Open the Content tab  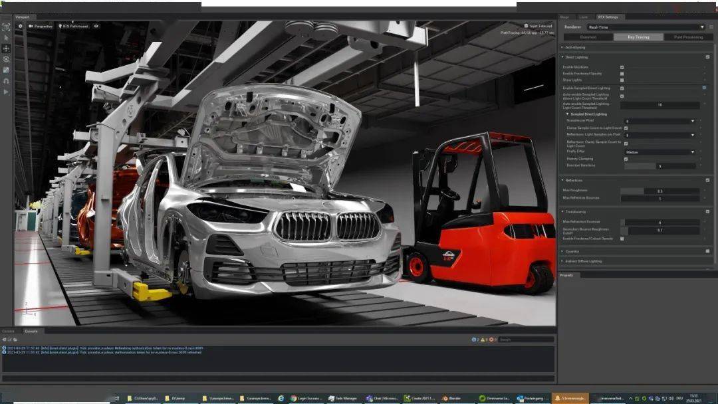point(8,331)
